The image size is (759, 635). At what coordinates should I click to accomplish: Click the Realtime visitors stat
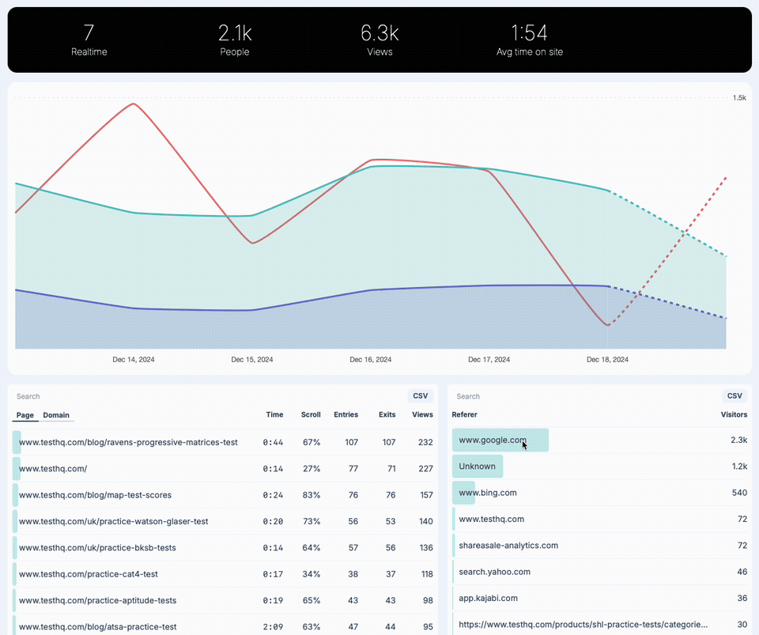[89, 40]
